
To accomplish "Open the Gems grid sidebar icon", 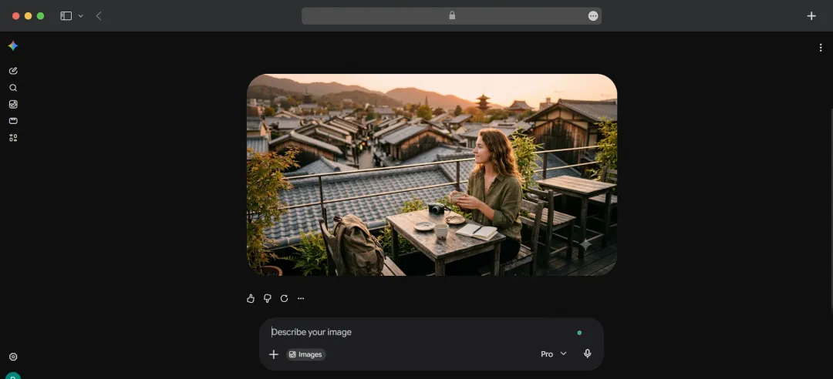I will [13, 138].
